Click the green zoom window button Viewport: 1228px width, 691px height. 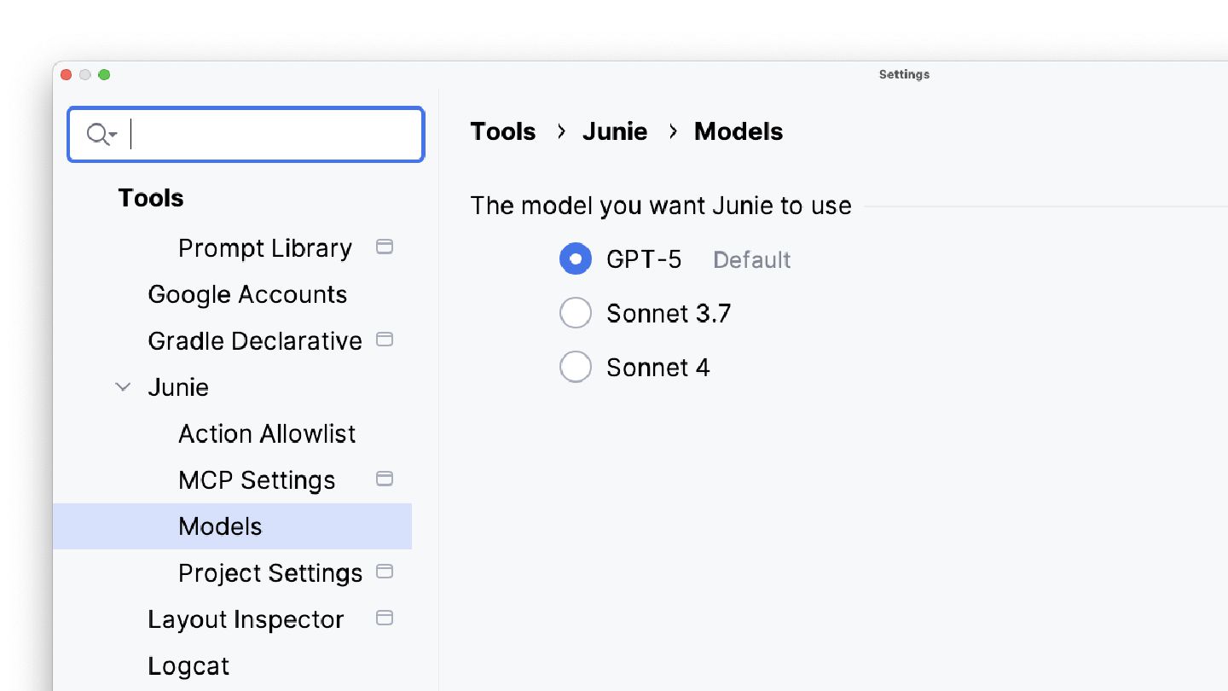pyautogui.click(x=104, y=75)
